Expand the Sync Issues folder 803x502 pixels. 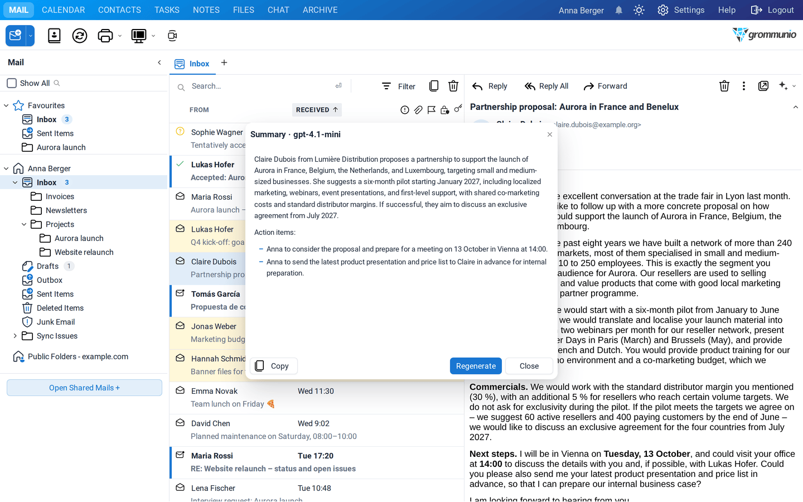(15, 336)
